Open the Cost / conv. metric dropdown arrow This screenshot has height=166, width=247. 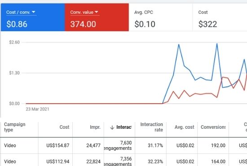34,12
